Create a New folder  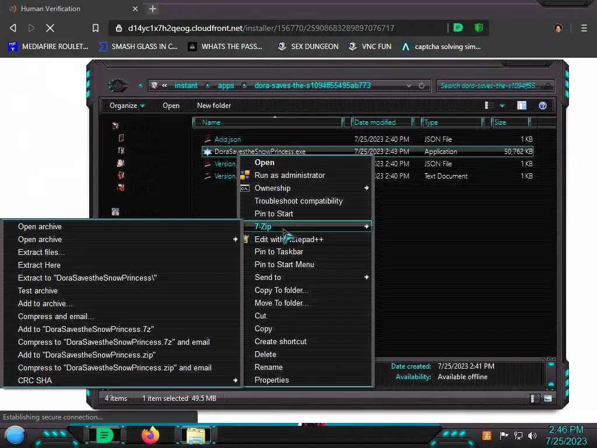pos(214,106)
